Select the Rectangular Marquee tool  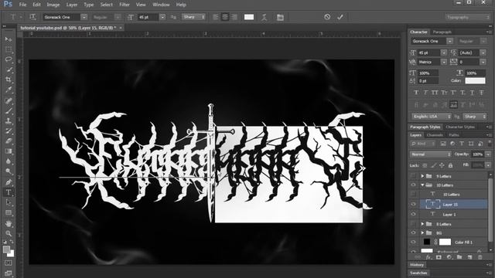click(9, 49)
